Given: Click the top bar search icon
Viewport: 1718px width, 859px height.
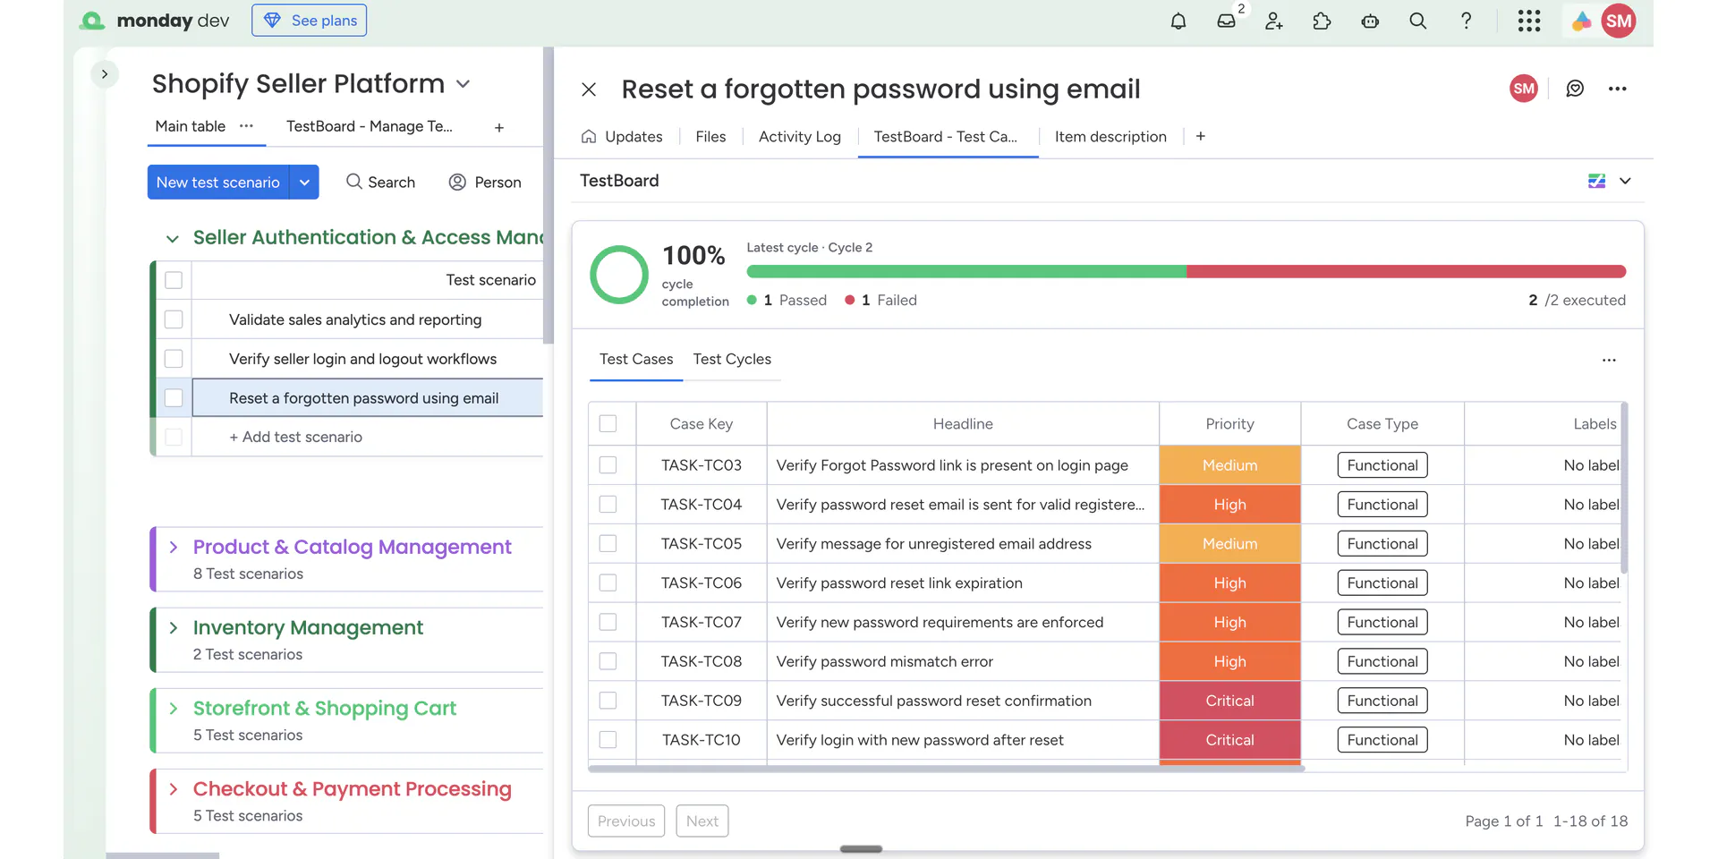Looking at the screenshot, I should tap(1417, 21).
